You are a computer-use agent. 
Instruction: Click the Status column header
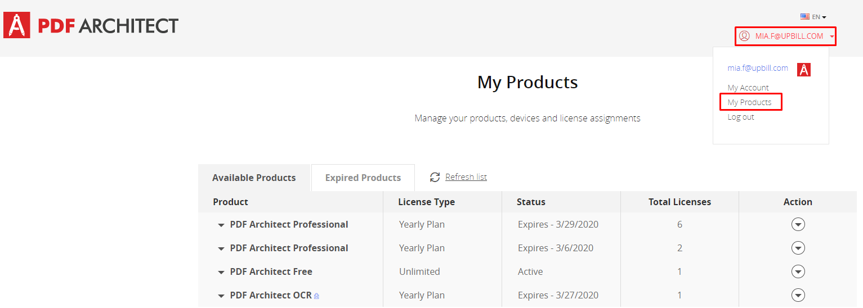click(531, 202)
